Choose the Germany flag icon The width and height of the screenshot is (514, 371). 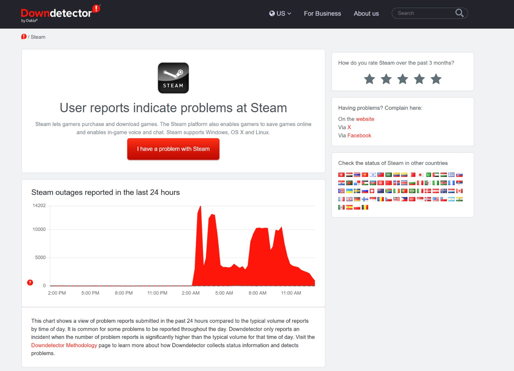[357, 199]
